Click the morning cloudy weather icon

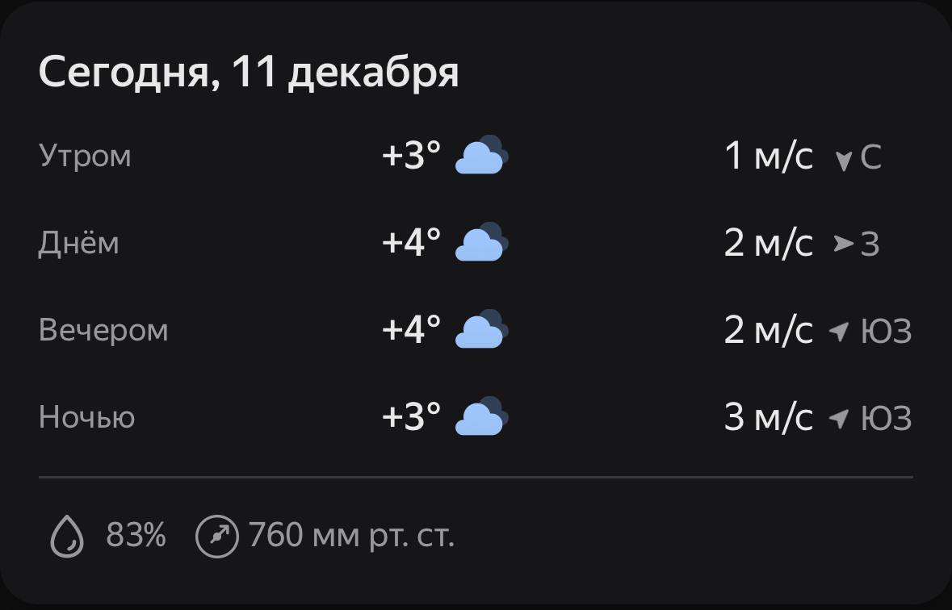point(482,156)
